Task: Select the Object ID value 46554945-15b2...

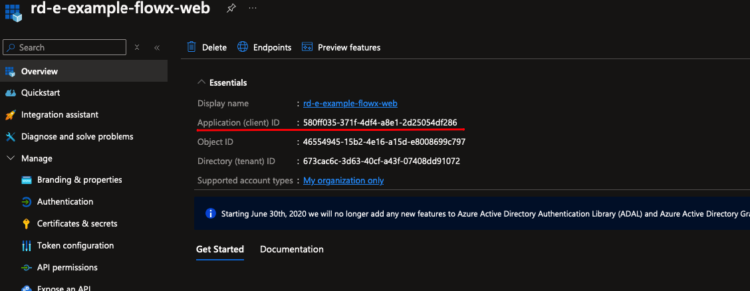Action: tap(384, 142)
